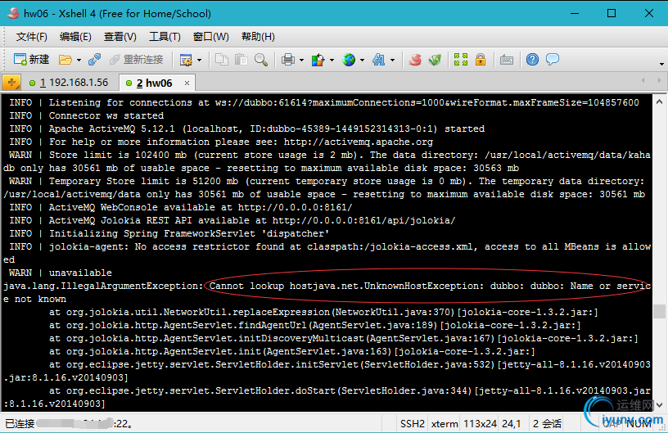668x433 pixels.
Task: Click the printer icon
Action: pos(288,60)
